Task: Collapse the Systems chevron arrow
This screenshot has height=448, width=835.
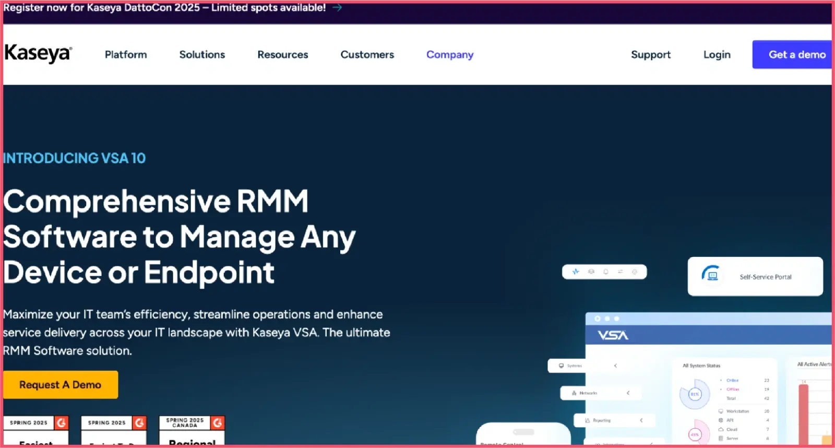Action: pos(615,366)
